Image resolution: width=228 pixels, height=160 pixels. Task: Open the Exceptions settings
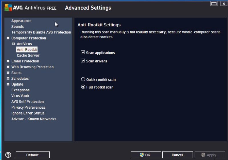point(21,90)
